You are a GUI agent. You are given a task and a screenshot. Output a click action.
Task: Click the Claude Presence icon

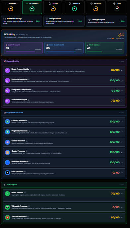tap(7, 152)
